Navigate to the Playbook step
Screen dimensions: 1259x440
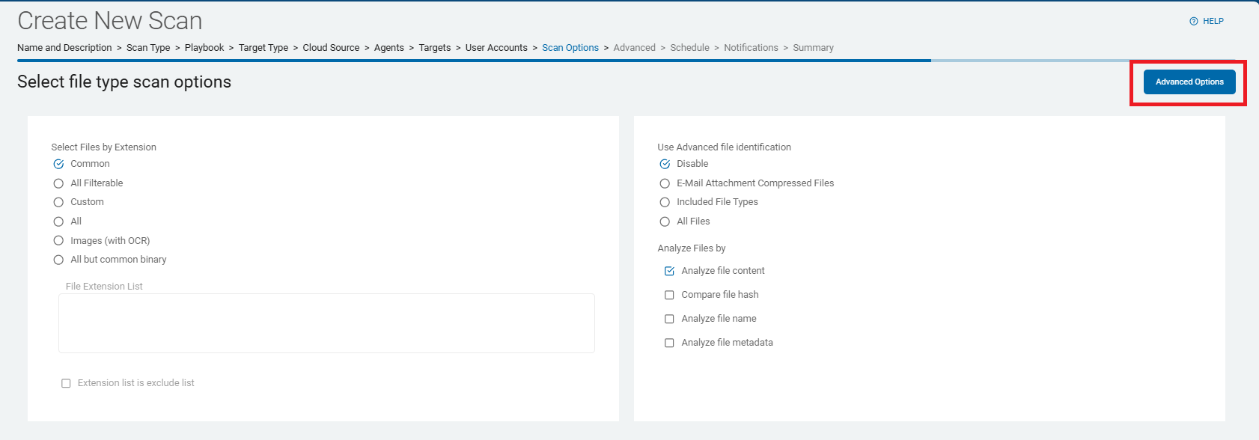[204, 48]
